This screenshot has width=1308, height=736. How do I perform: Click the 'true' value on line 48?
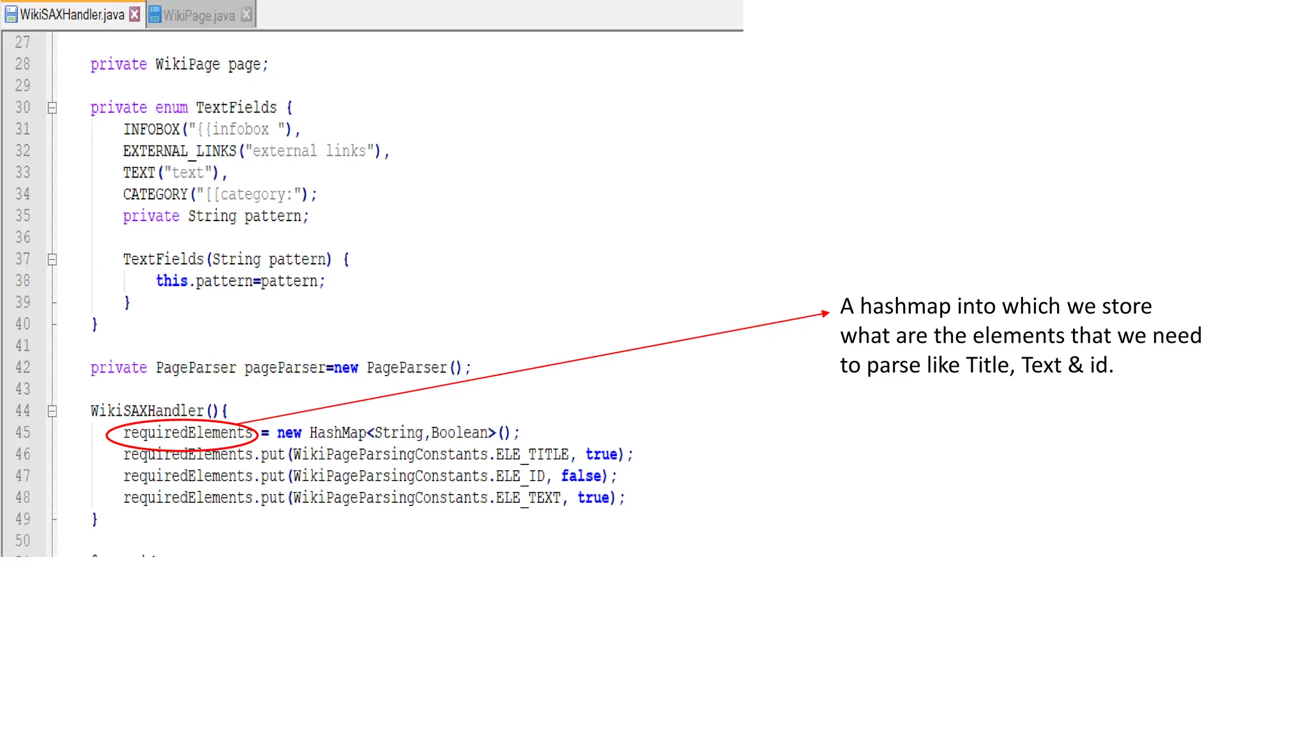tap(593, 498)
